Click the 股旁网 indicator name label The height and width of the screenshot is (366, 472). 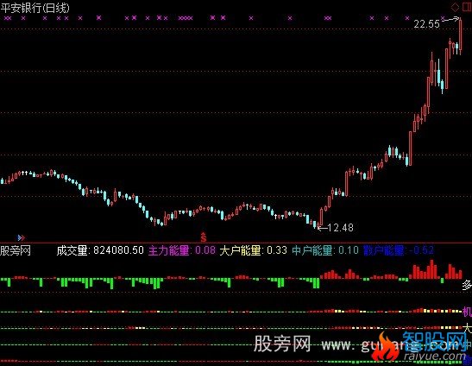tap(16, 250)
